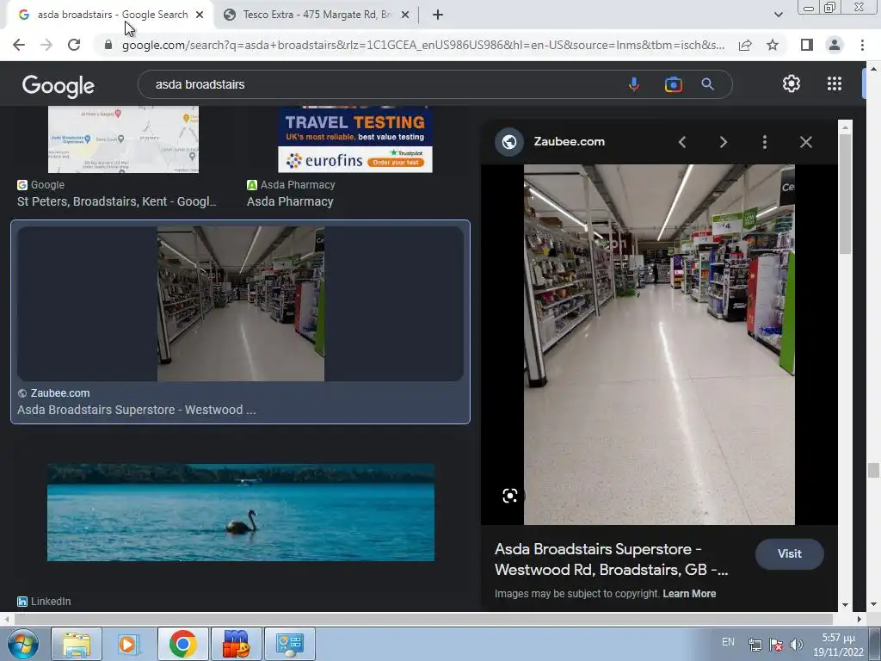Open St Peters Broadstairs map thumbnail

123,139
